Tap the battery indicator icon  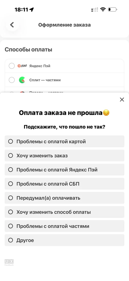tap(113, 9)
